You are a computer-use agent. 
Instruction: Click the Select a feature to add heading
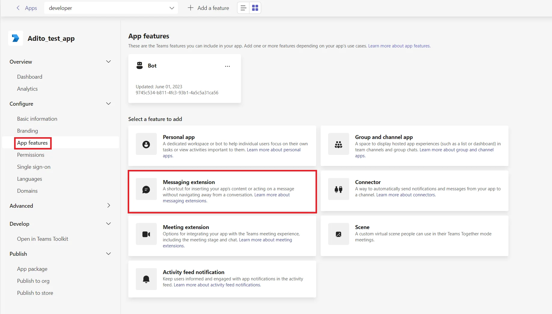tap(155, 119)
